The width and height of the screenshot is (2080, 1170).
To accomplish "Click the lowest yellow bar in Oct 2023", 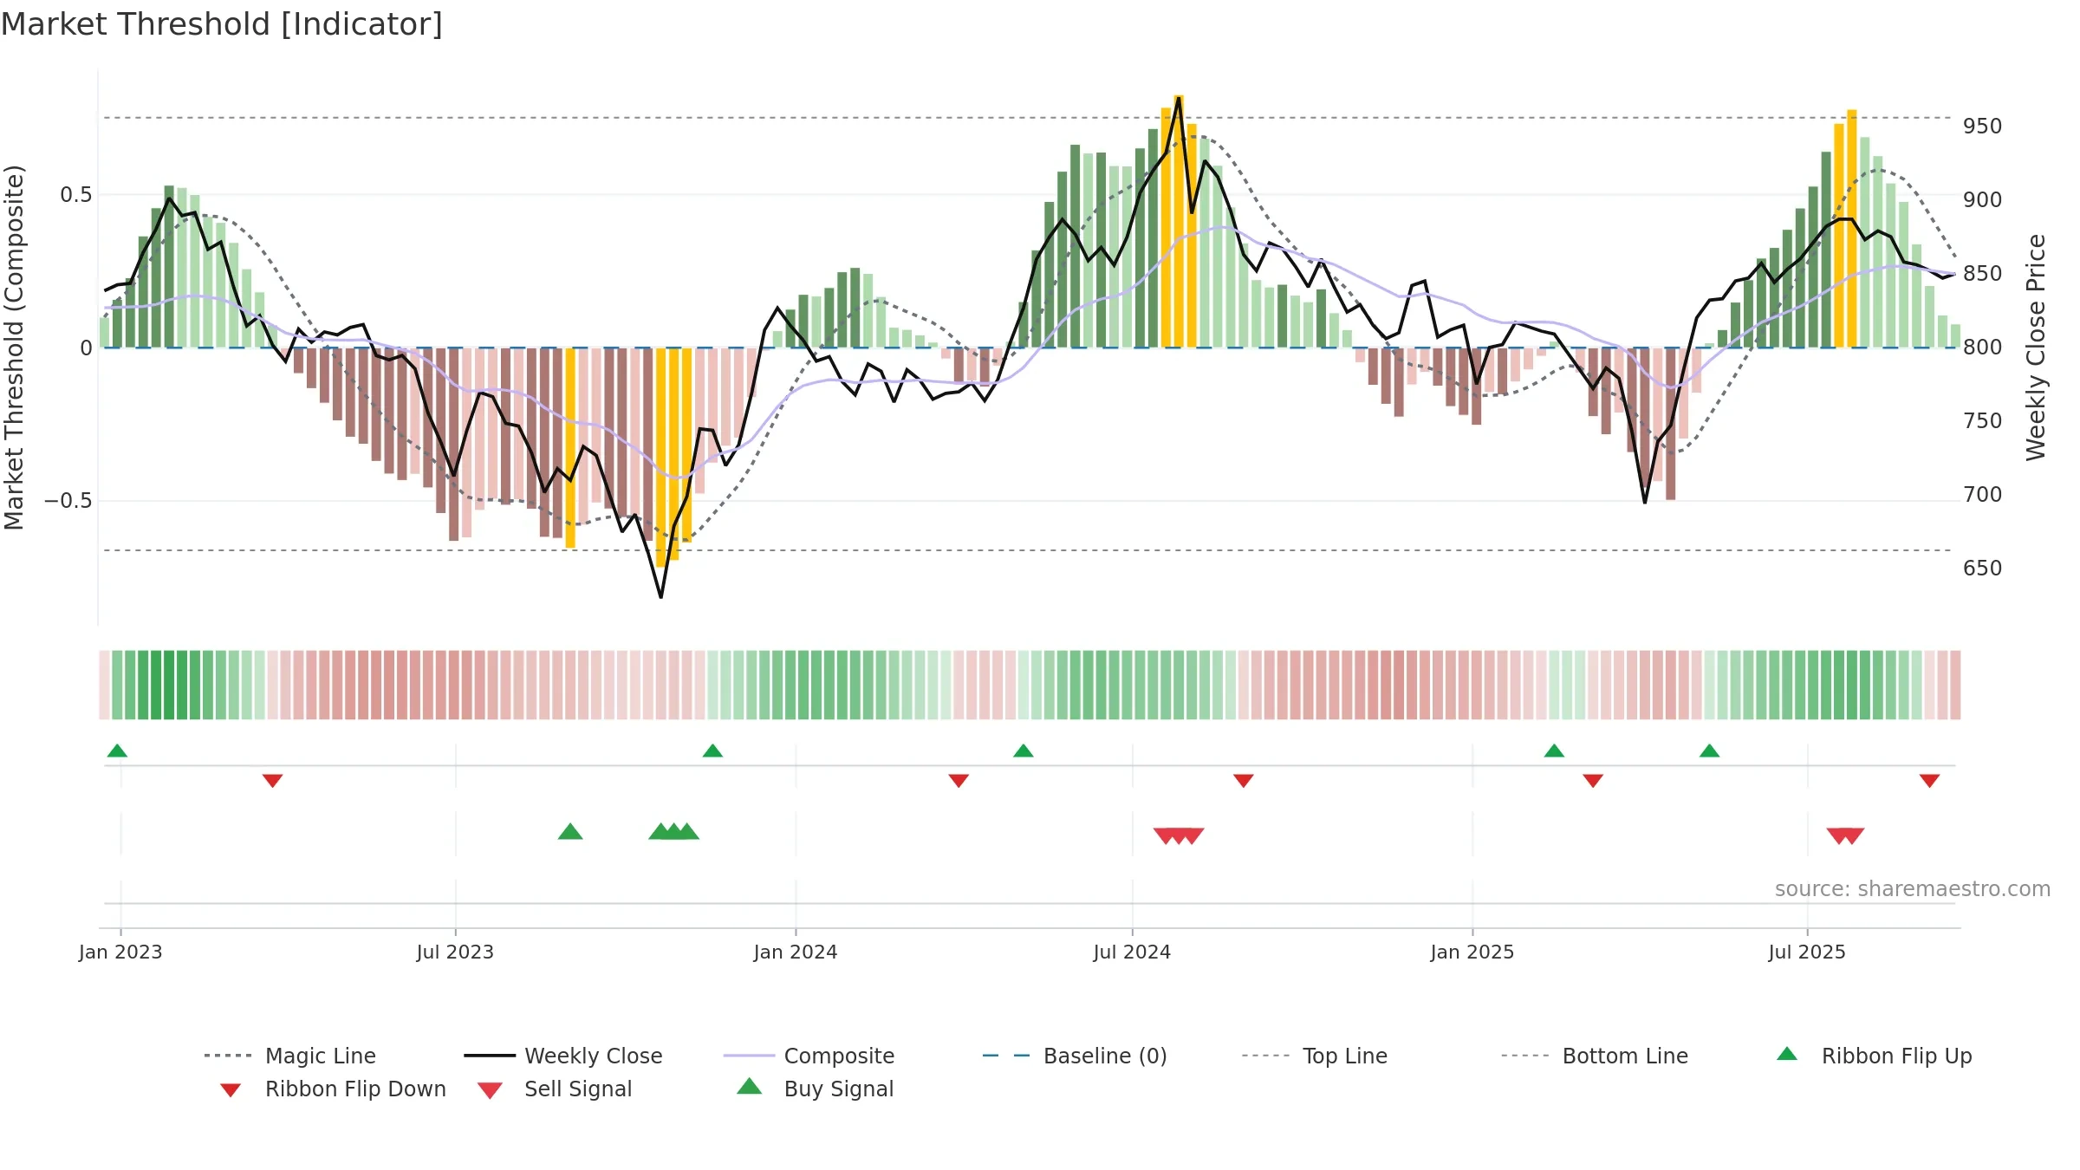I will [x=660, y=458].
